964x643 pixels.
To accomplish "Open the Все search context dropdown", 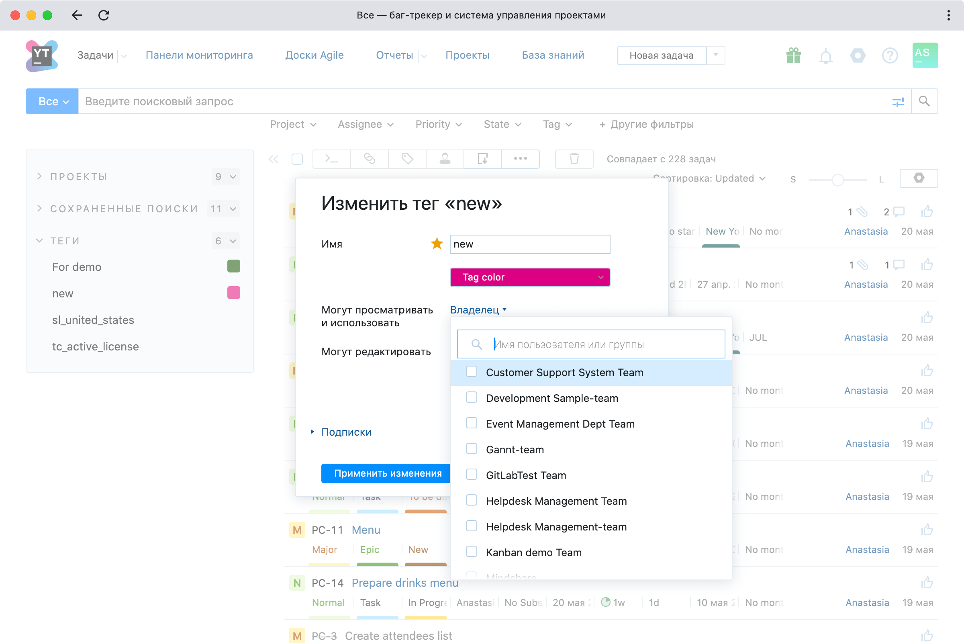I will pyautogui.click(x=52, y=101).
